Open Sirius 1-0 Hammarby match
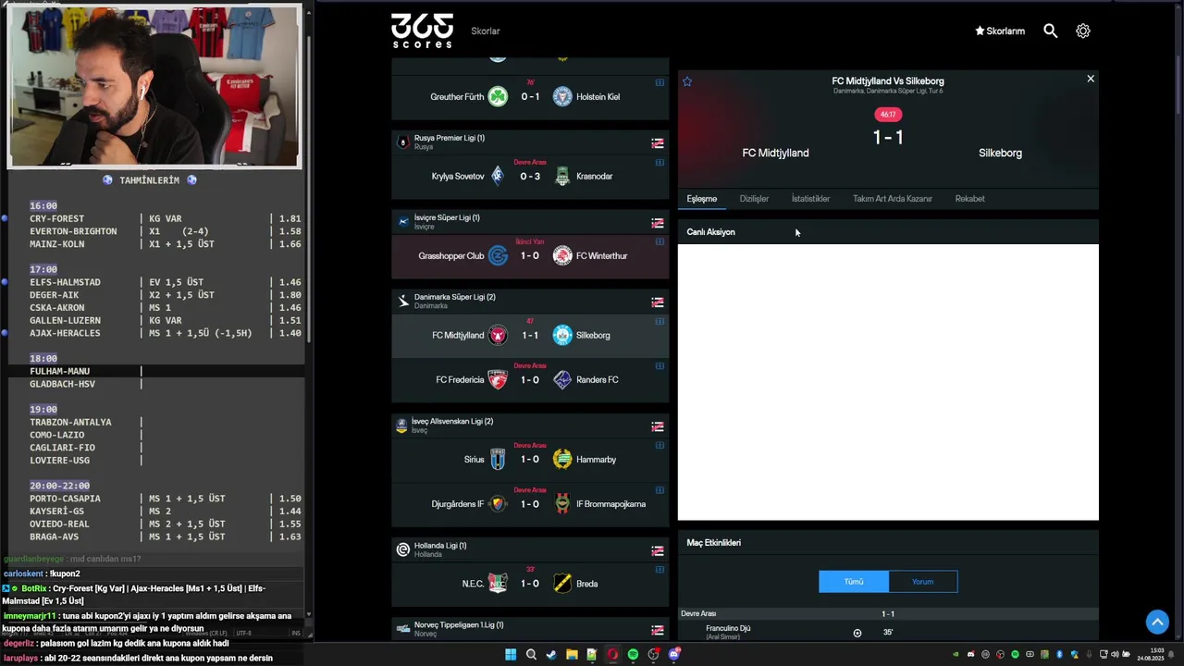This screenshot has width=1184, height=666. click(x=530, y=459)
